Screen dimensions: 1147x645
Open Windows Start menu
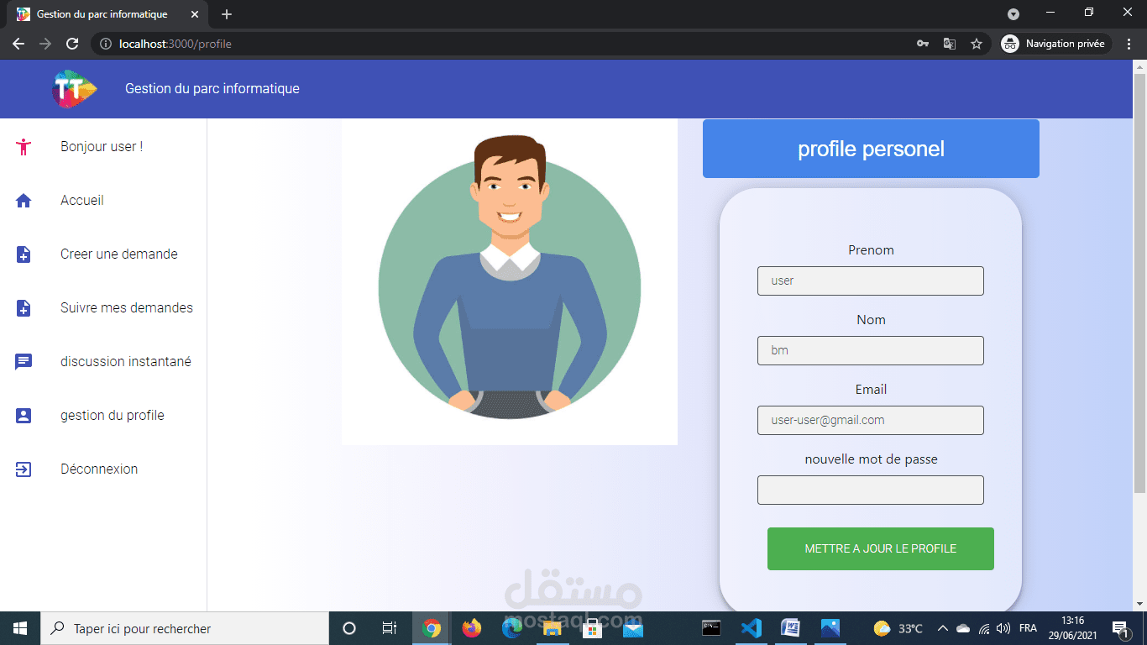[x=20, y=628]
